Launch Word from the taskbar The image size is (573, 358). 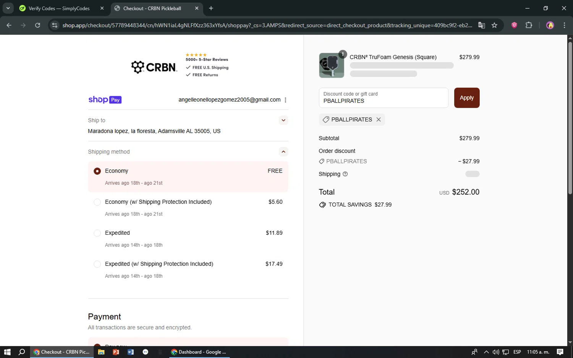click(131, 352)
